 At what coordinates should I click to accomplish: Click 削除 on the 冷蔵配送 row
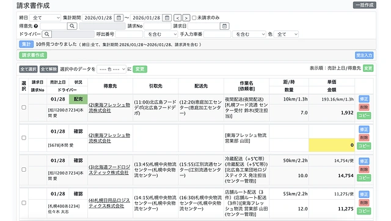[x=364, y=169]
